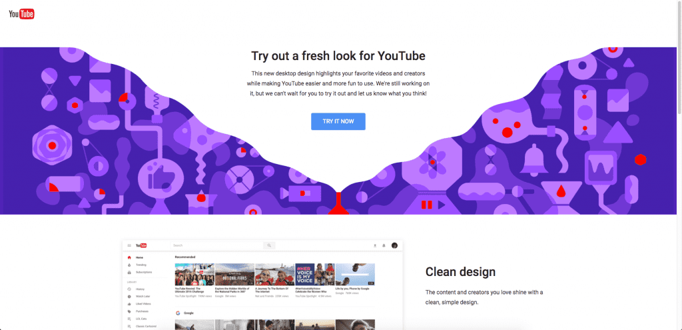
Task: Click the Watch Later icon in preview sidebar
Action: (129, 297)
